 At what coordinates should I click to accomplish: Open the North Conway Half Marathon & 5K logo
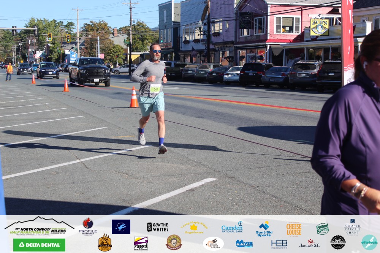[39, 227]
